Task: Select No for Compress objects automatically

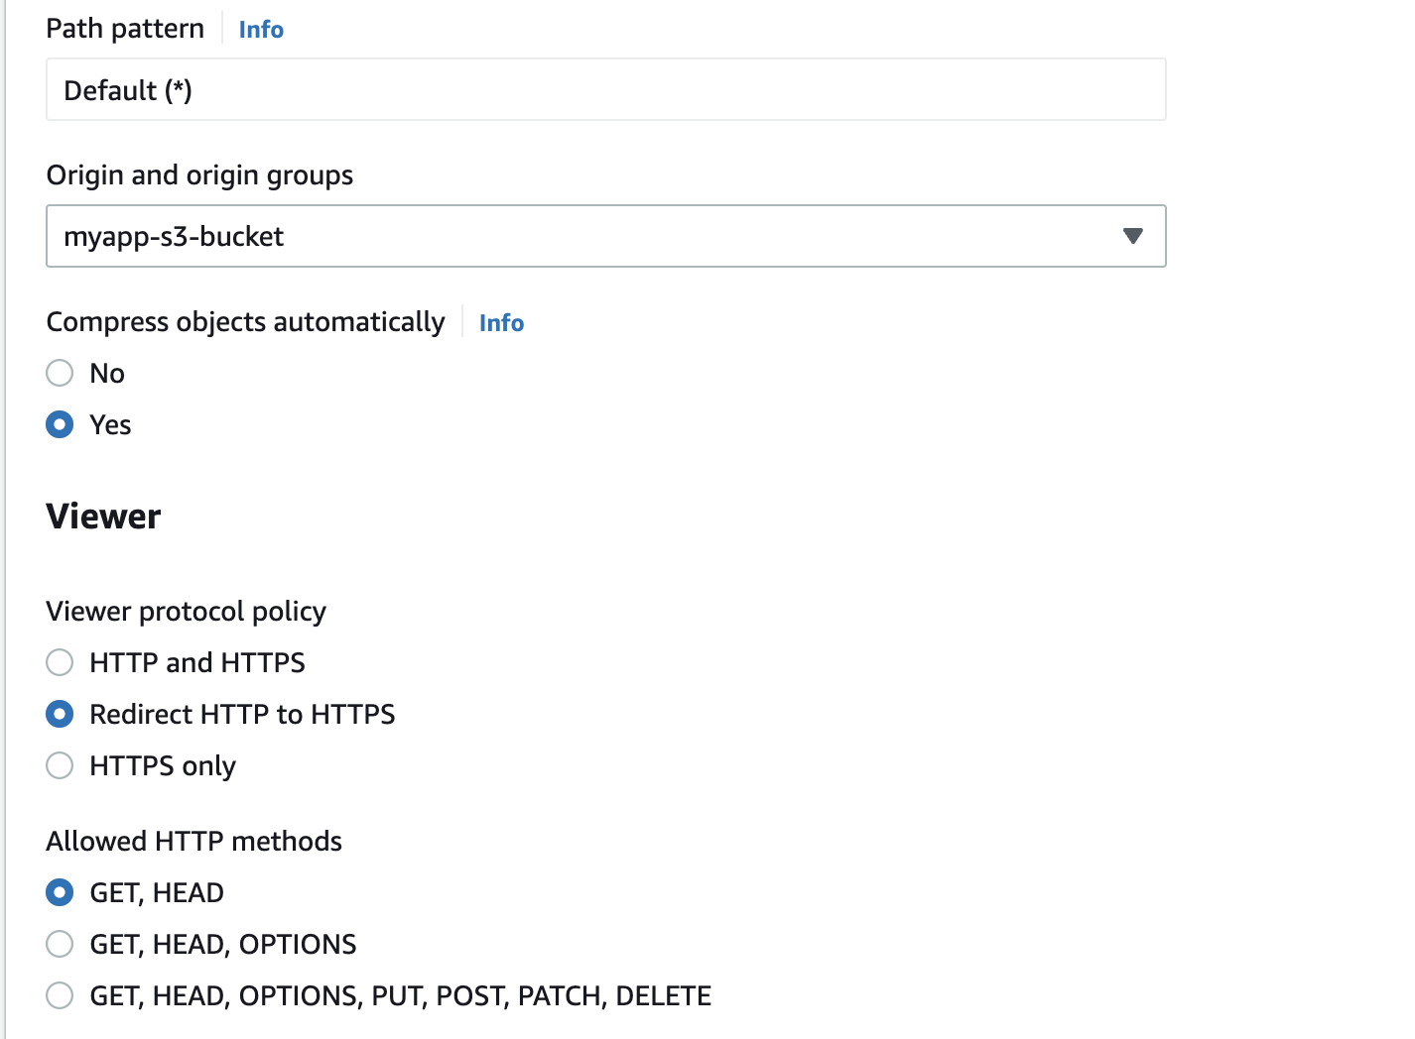Action: click(x=60, y=373)
